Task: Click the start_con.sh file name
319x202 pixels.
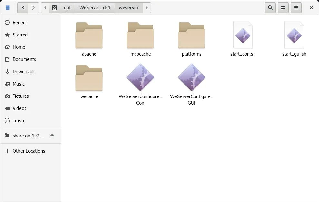Action: coord(243,54)
